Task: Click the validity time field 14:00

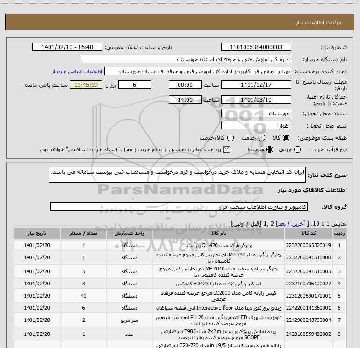Action: point(185,99)
